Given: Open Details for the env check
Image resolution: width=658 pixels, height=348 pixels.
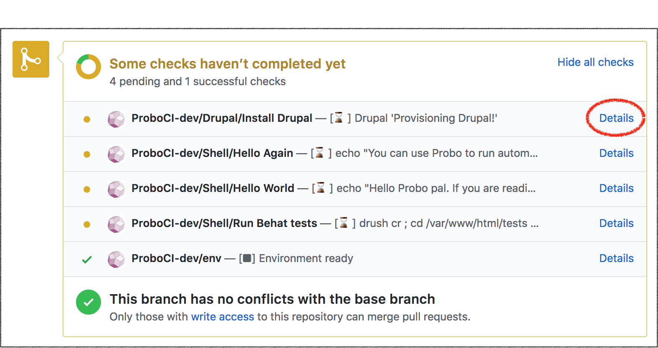Looking at the screenshot, I should [616, 259].
